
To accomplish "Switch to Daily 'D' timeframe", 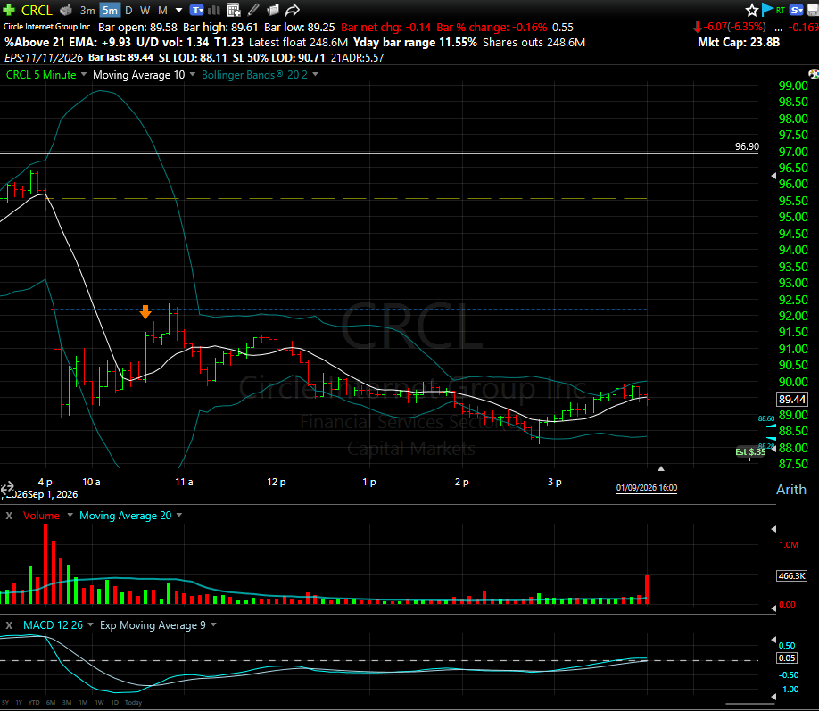I will click(x=128, y=11).
